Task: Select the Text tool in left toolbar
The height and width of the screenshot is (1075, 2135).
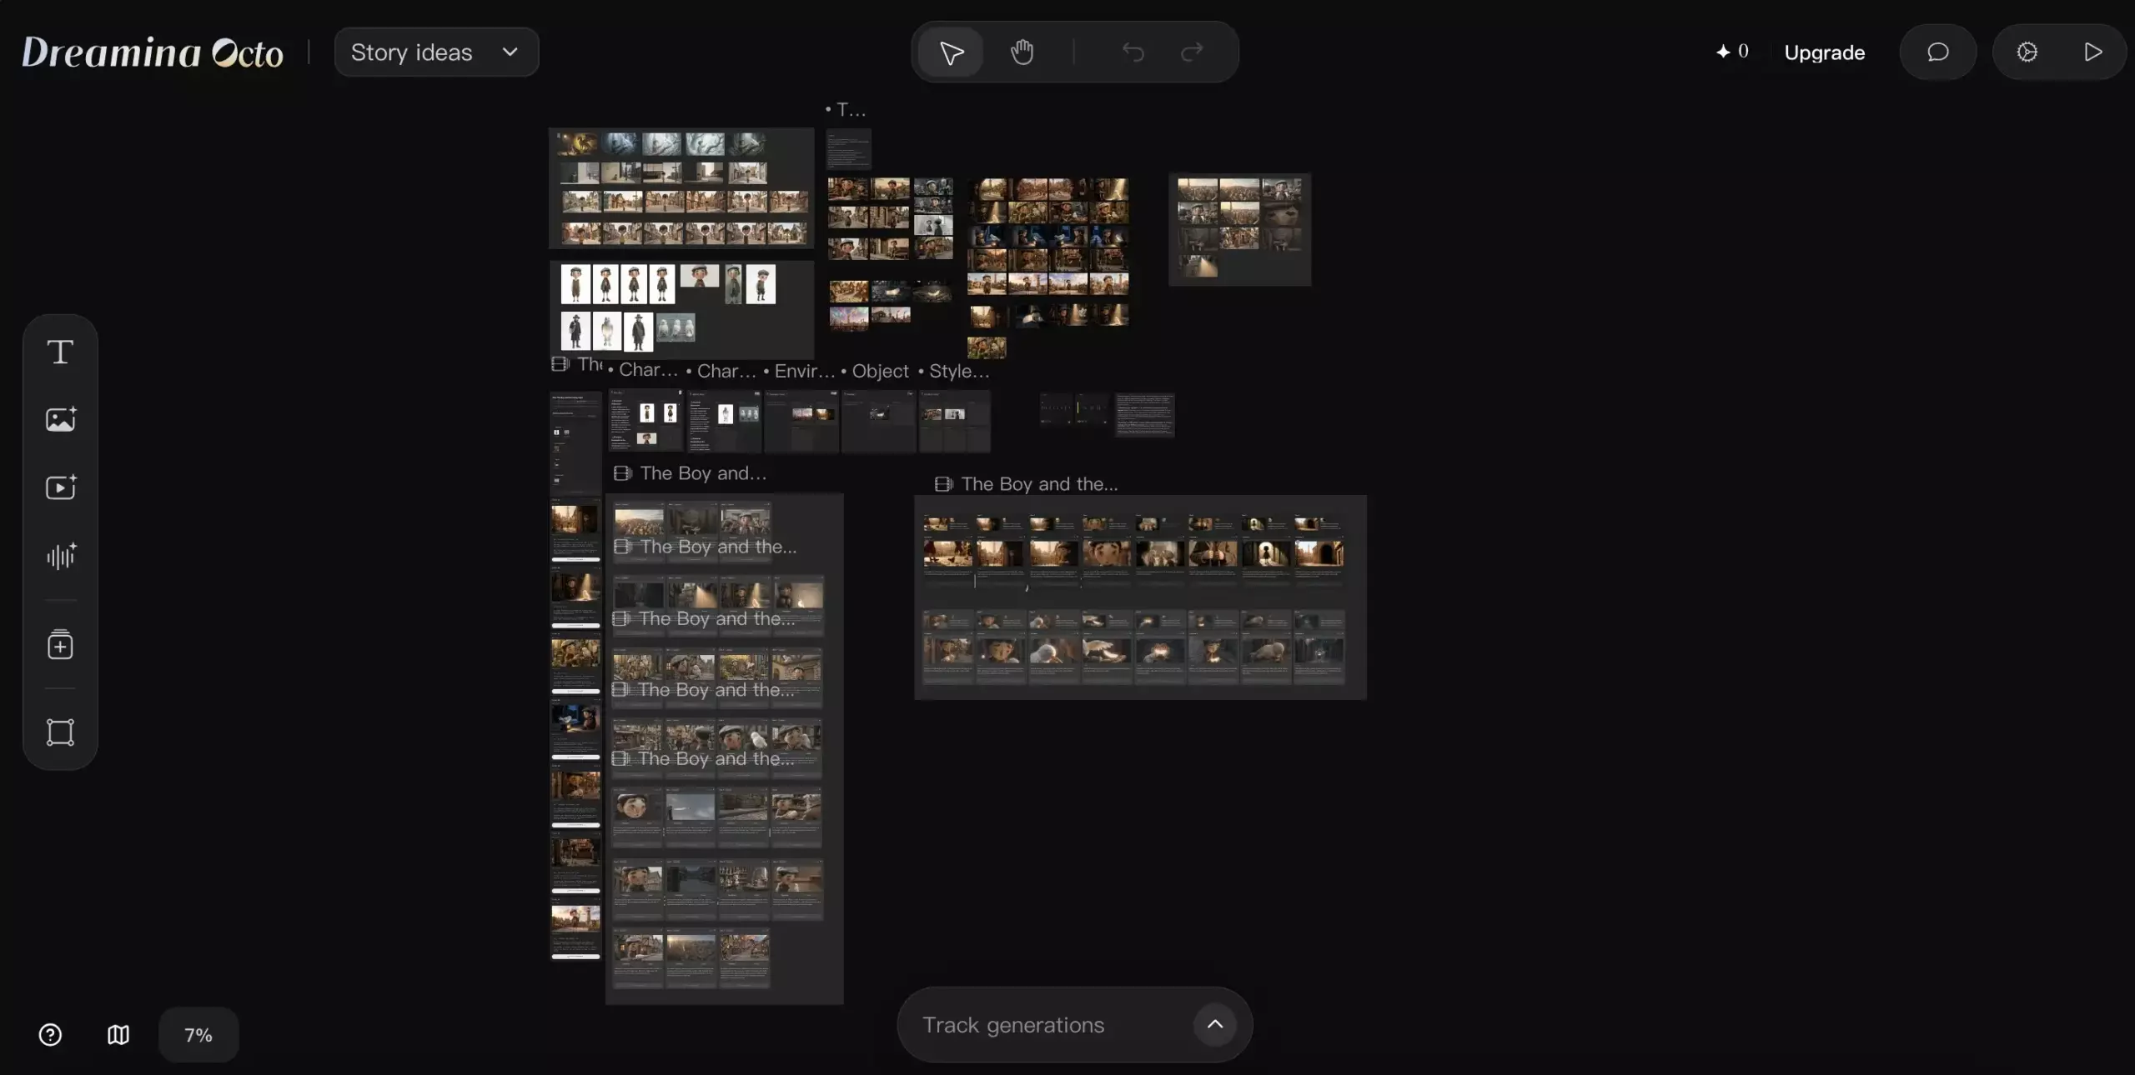Action: click(60, 352)
